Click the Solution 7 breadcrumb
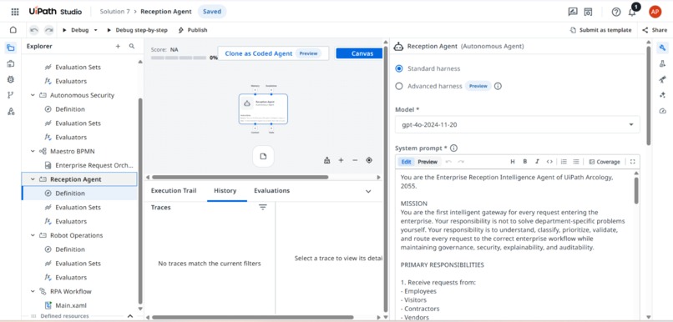The image size is (673, 322). pyautogui.click(x=114, y=12)
